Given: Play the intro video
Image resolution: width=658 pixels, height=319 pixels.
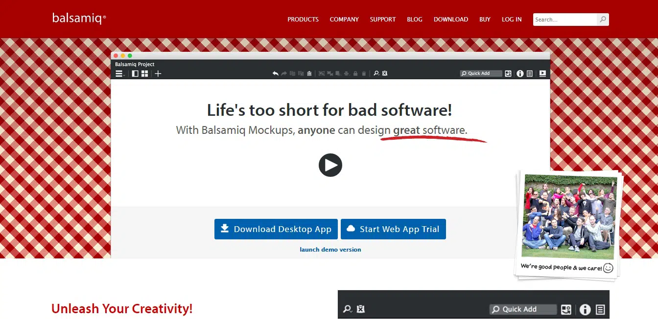Looking at the screenshot, I should pyautogui.click(x=330, y=165).
